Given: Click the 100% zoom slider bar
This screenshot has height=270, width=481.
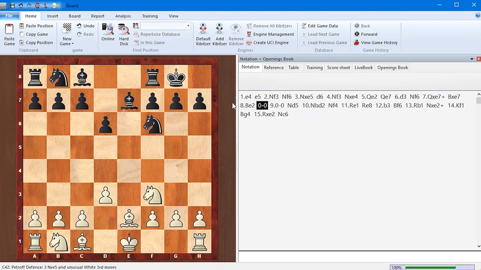Looking at the screenshot, I should click(432, 268).
